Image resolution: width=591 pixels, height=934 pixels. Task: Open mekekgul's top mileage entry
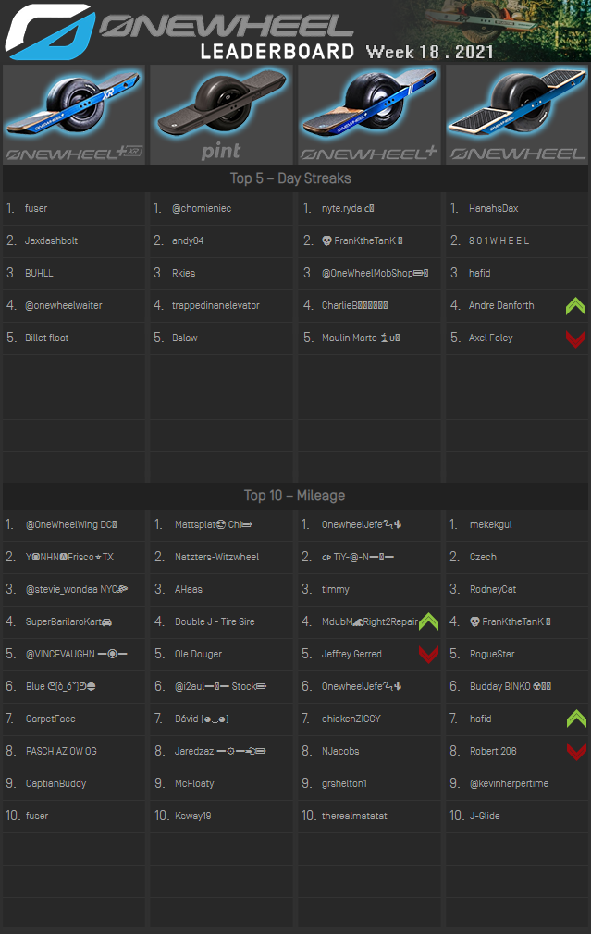click(x=490, y=525)
